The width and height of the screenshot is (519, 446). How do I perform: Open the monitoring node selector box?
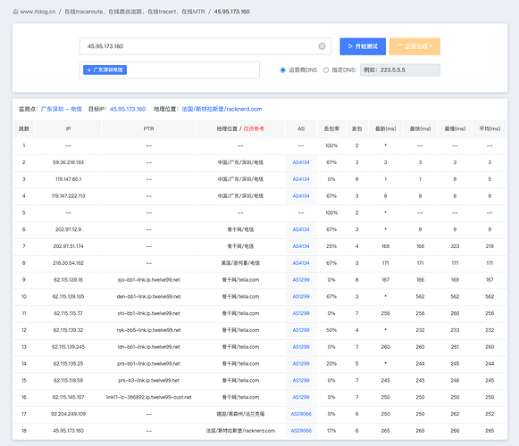(x=170, y=70)
